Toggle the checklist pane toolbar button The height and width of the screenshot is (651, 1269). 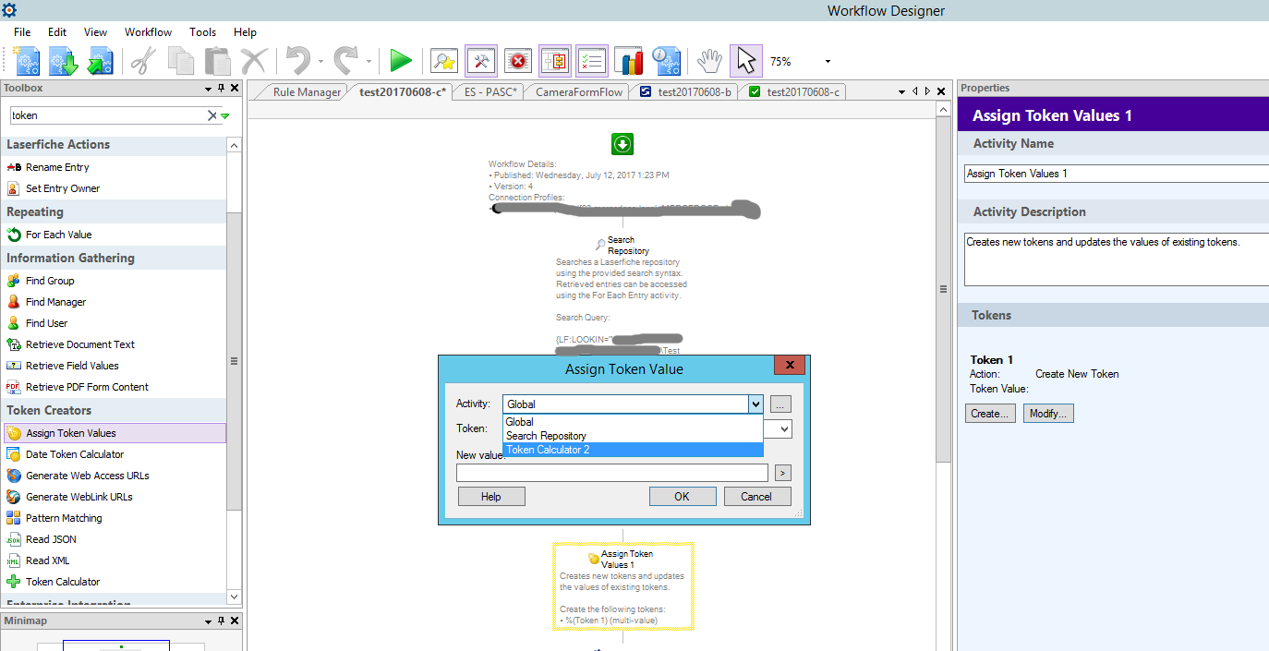591,61
